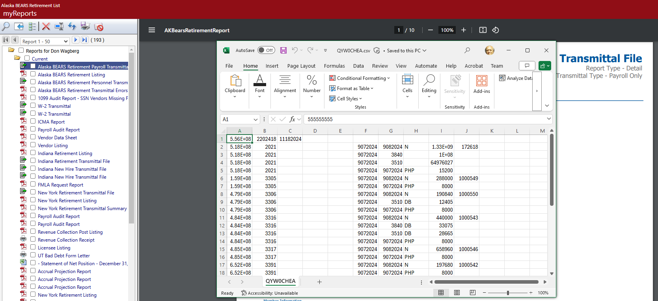Click the Excel horizontal scrollbar
The width and height of the screenshot is (658, 301).
pyautogui.click(x=487, y=282)
